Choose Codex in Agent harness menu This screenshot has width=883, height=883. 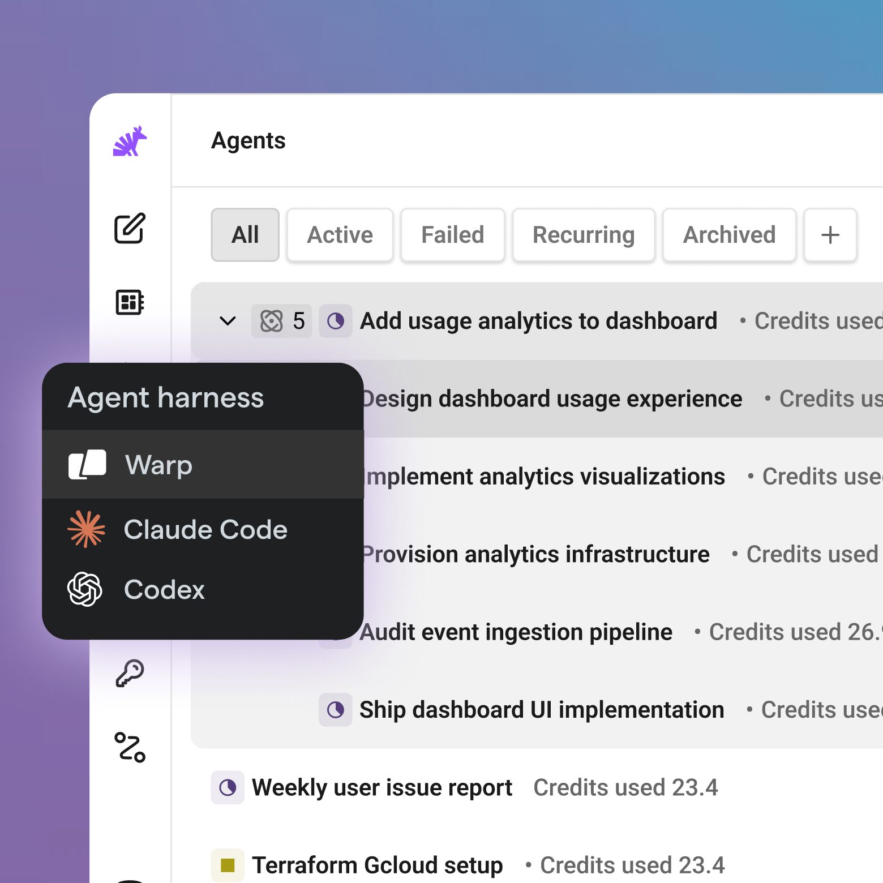(203, 589)
